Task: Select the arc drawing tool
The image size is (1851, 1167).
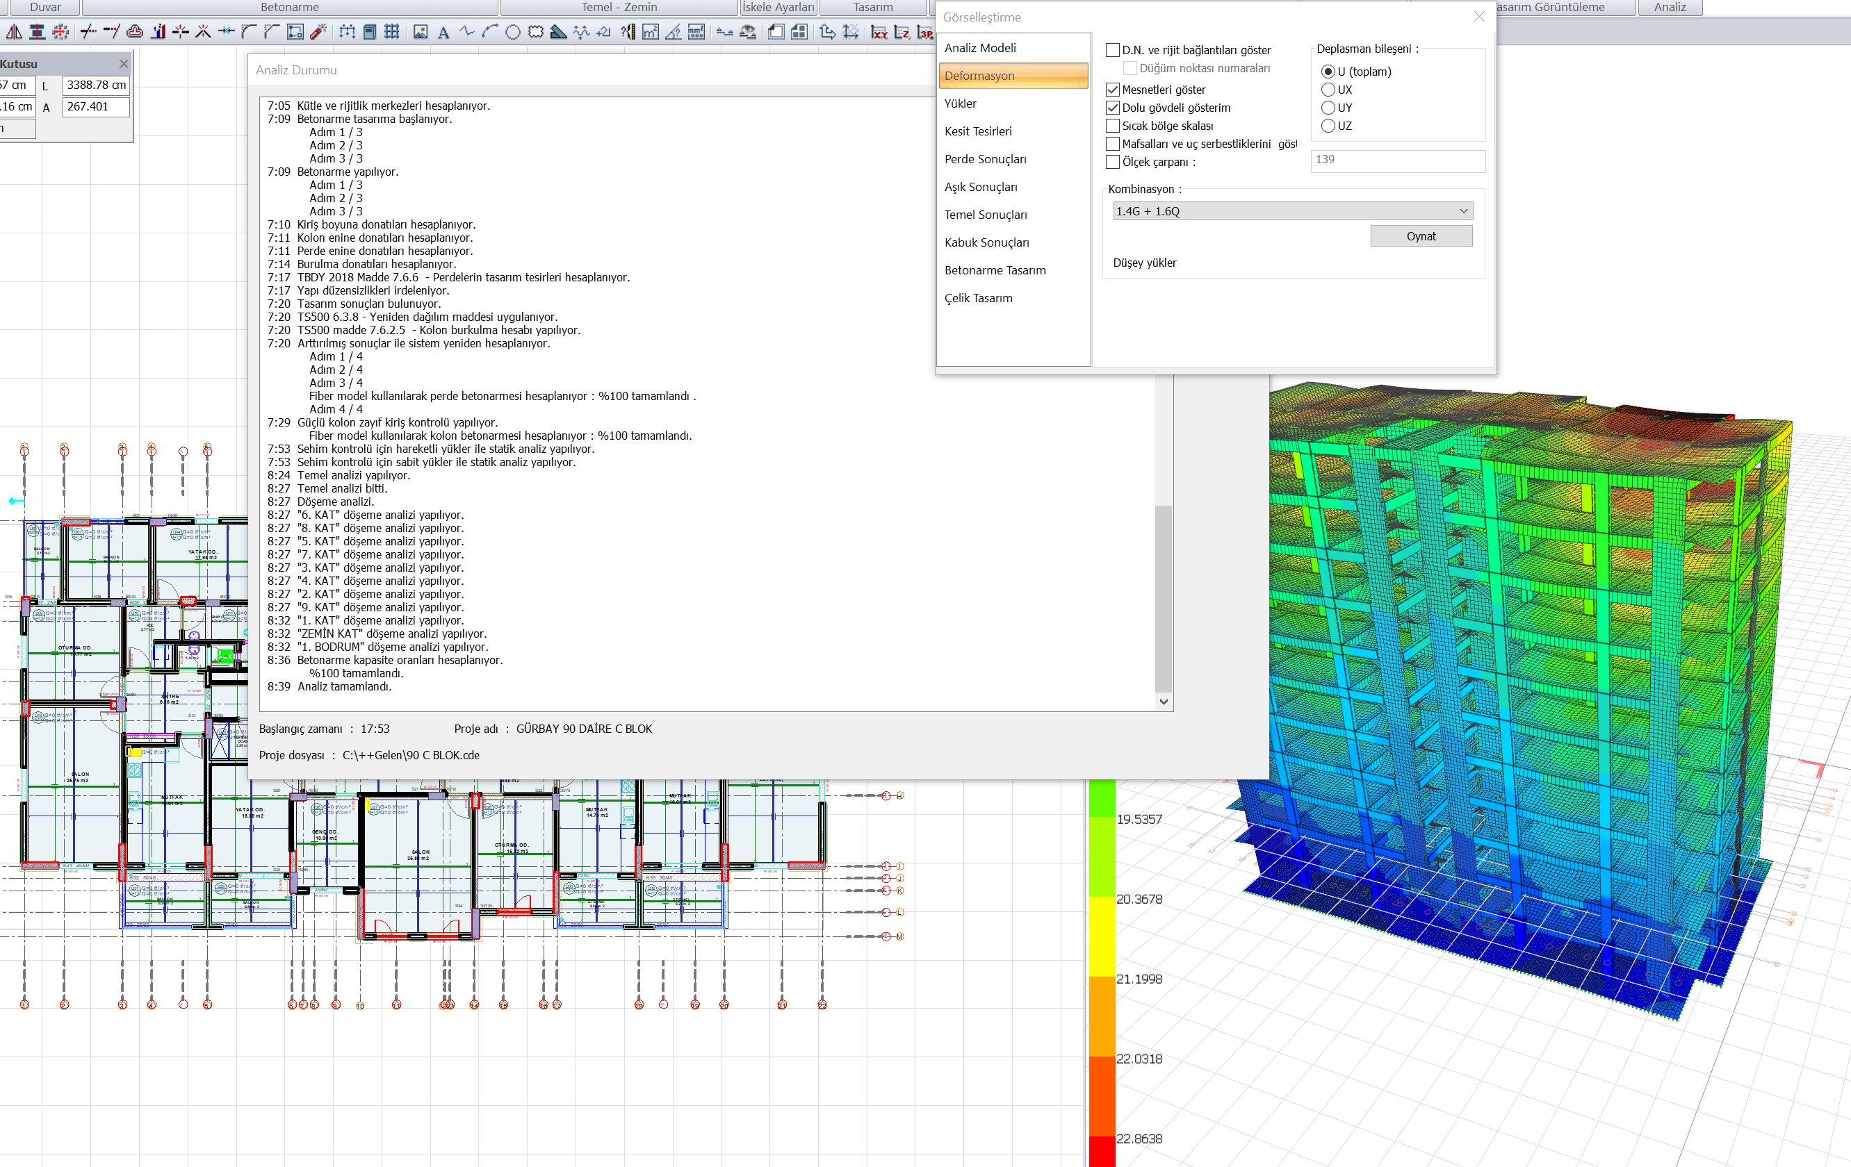Action: click(x=489, y=32)
